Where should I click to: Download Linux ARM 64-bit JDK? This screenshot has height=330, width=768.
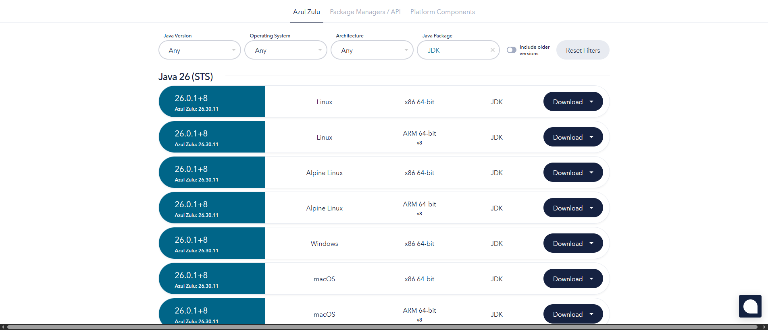click(x=573, y=137)
